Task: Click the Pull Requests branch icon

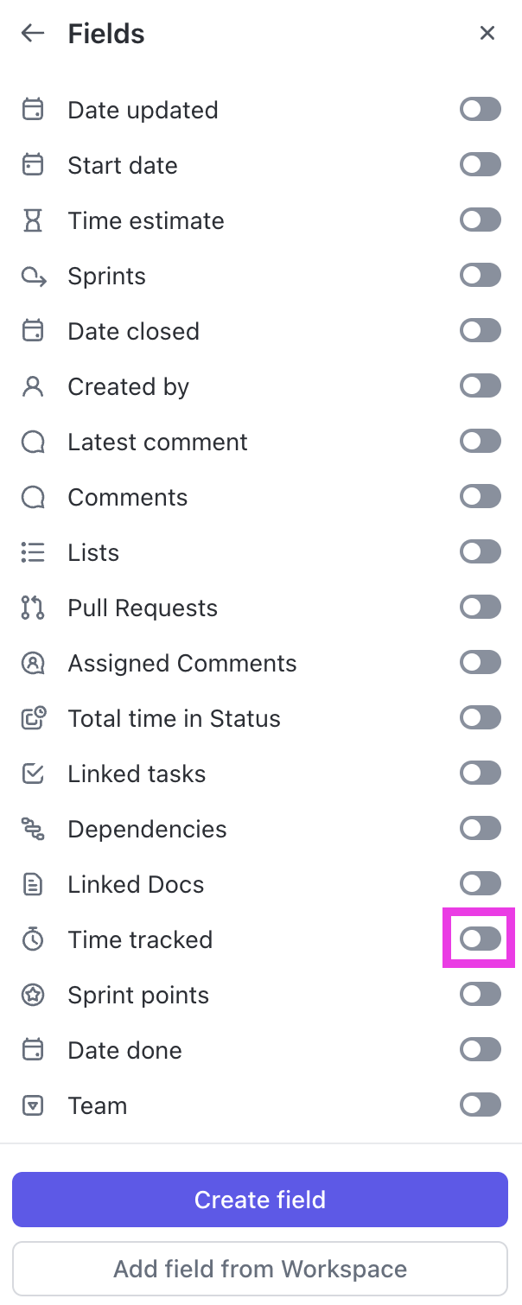Action: pyautogui.click(x=32, y=608)
